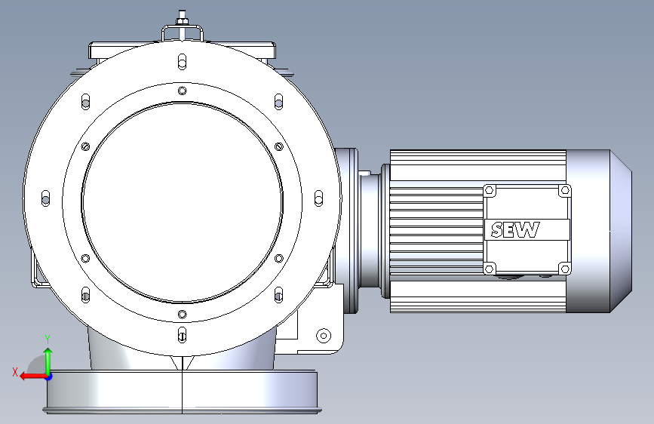Click the green Y axis arrow of the triad
Image resolution: width=654 pixels, height=424 pixels.
click(x=48, y=361)
